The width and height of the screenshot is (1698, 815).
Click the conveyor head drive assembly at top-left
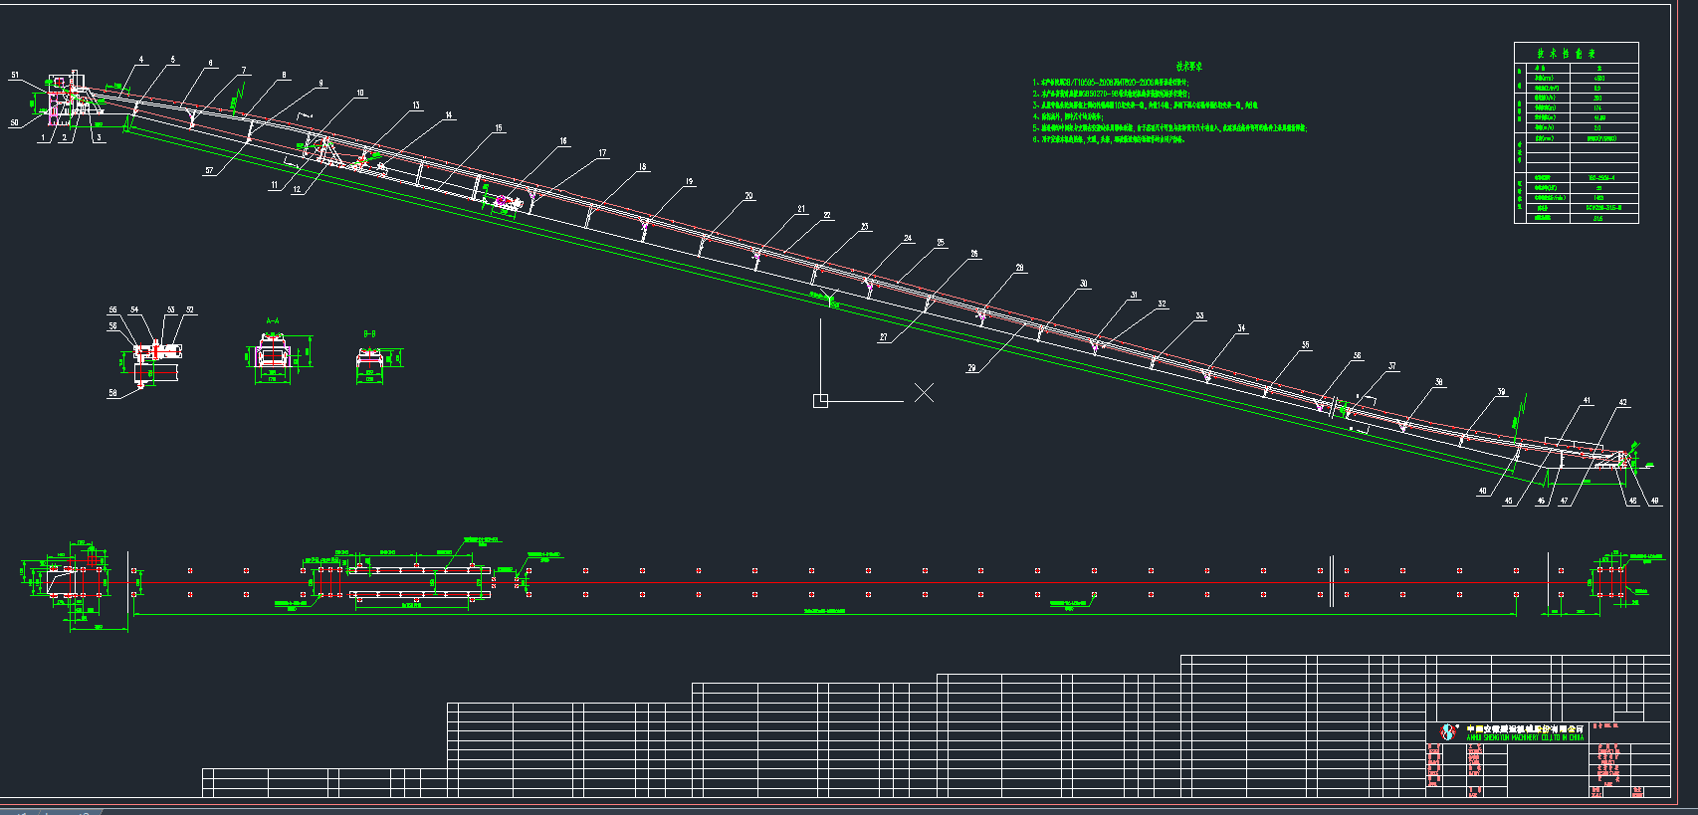(x=68, y=101)
